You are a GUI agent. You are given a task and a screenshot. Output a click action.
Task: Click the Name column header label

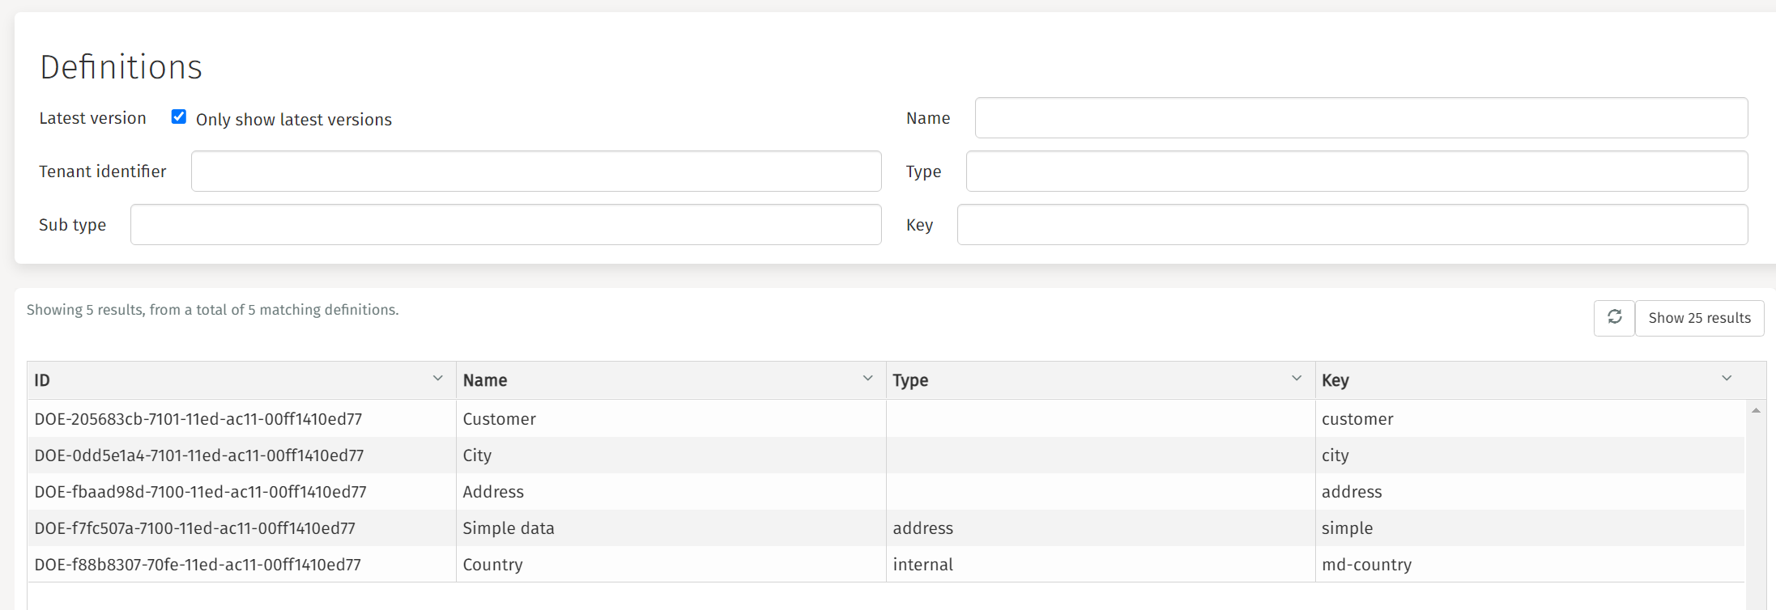[485, 380]
